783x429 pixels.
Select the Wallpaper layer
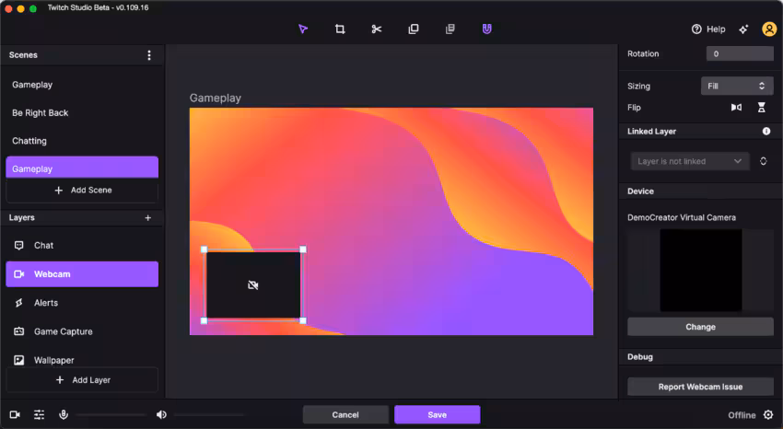coord(82,360)
